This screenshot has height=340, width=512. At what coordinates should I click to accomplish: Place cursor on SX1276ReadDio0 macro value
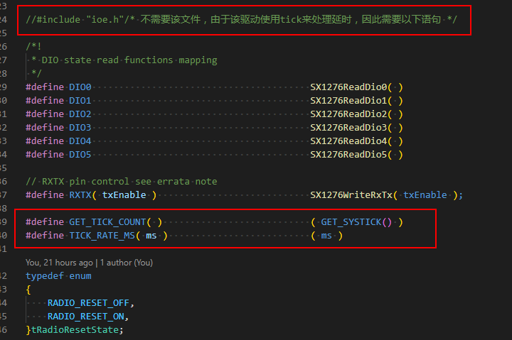click(x=350, y=87)
